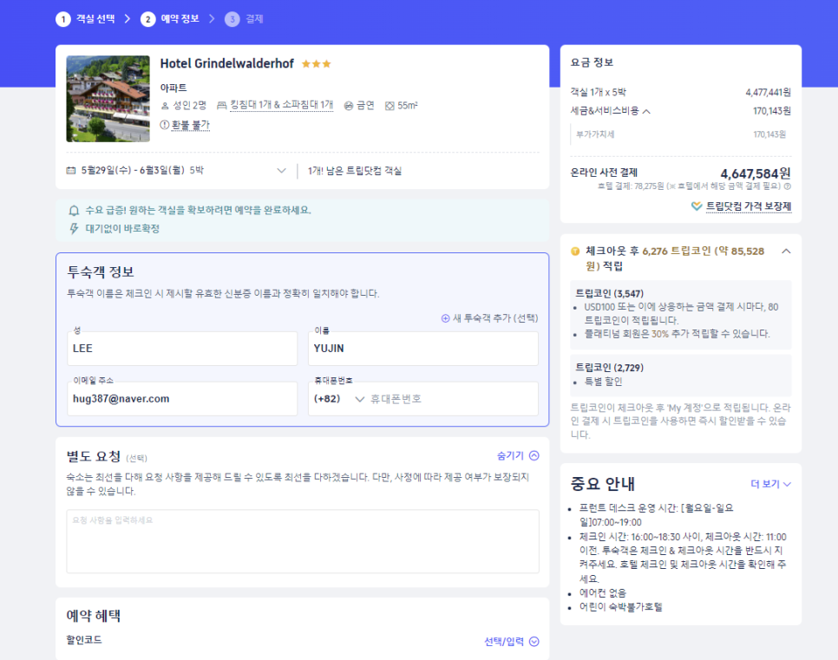Click the 4,647,584원 total amount
The image size is (838, 660).
tap(756, 173)
